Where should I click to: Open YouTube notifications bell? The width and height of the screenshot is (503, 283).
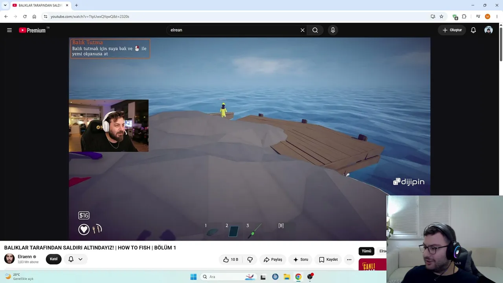474,30
